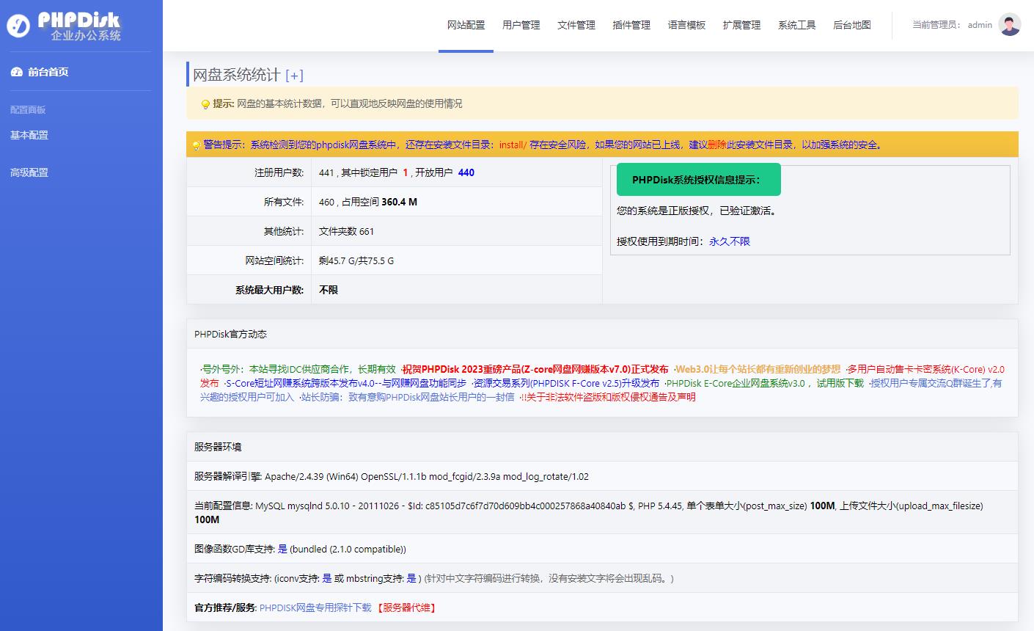
Task: Click the 【服务器代维】 link
Action: 406,608
